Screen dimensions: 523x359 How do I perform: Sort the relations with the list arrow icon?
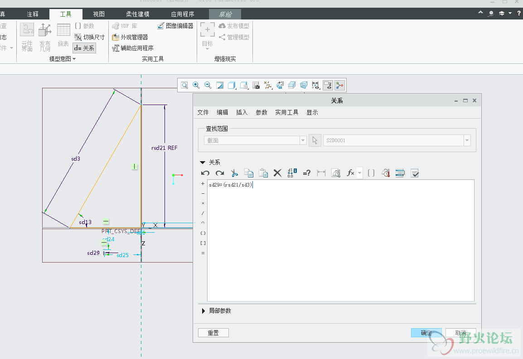(400, 173)
